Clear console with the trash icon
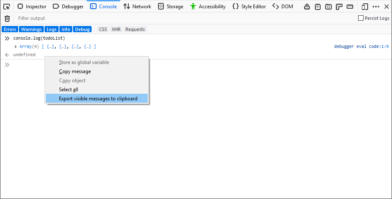 7,18
